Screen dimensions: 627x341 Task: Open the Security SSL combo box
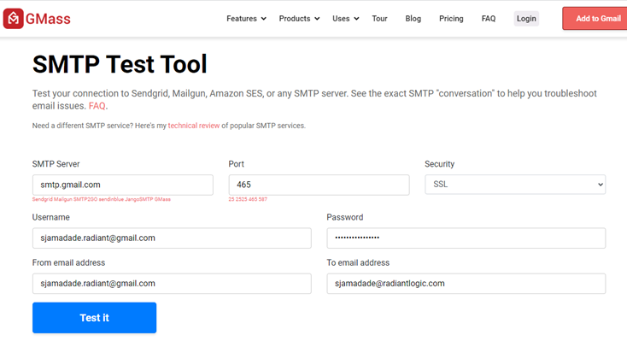tap(515, 185)
